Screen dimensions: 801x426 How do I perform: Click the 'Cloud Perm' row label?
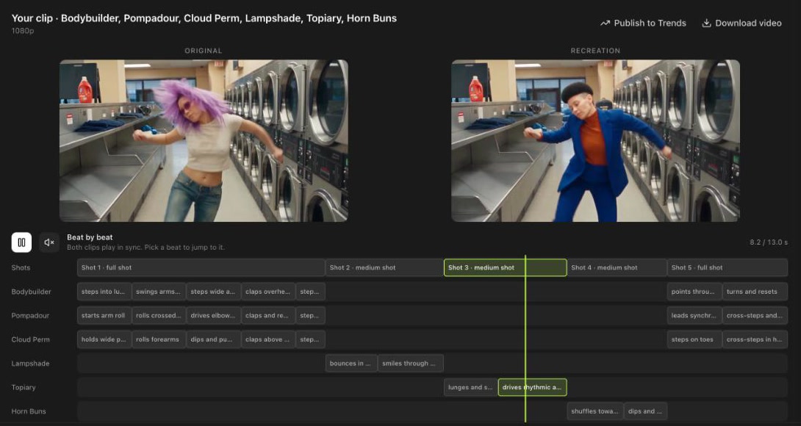(x=30, y=339)
